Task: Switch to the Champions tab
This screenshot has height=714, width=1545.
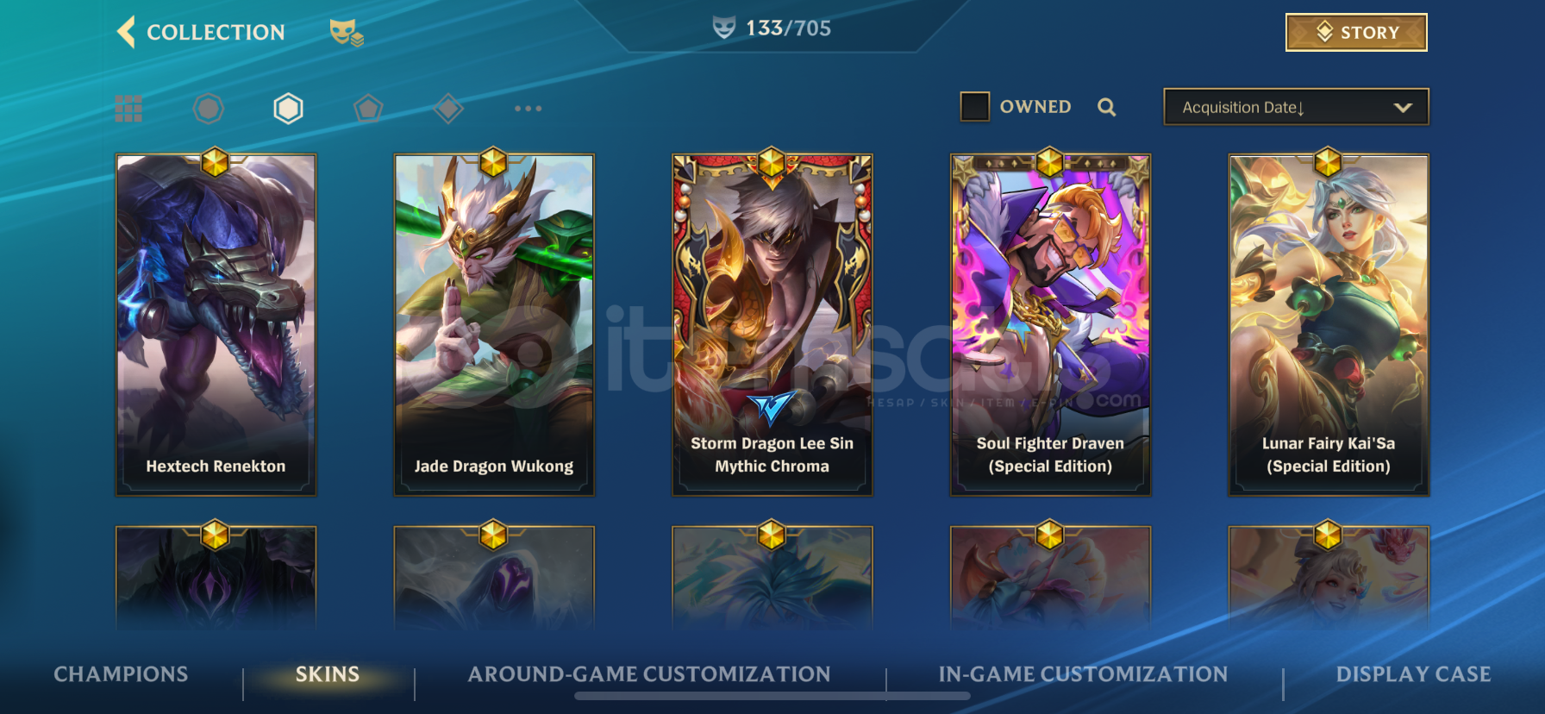Action: click(x=121, y=674)
